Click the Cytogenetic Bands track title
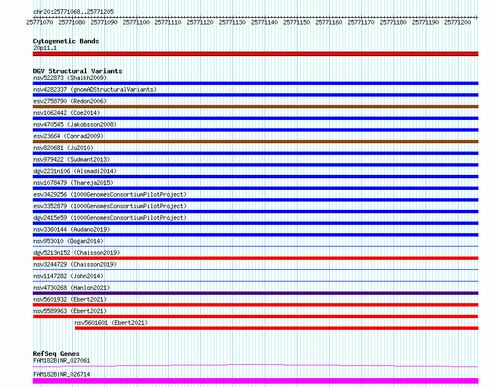This screenshot has width=494, height=387. click(x=66, y=41)
